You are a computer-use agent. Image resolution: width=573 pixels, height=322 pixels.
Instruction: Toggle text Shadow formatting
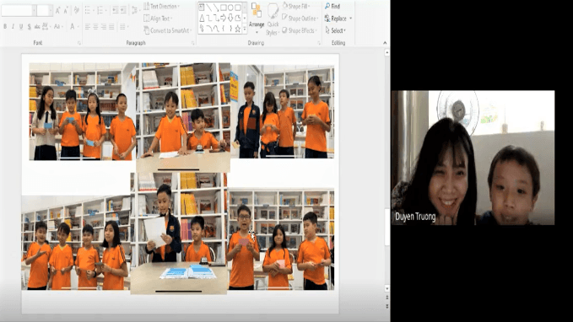(x=29, y=26)
